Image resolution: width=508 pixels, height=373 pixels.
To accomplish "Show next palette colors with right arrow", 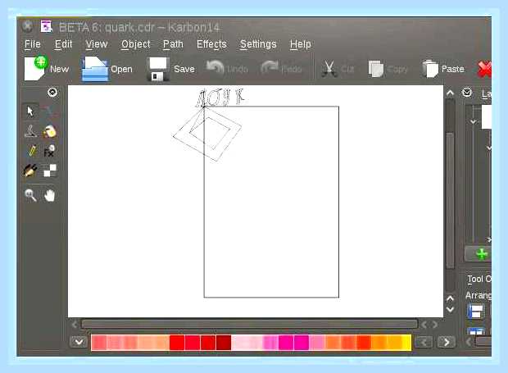I will click(x=447, y=342).
